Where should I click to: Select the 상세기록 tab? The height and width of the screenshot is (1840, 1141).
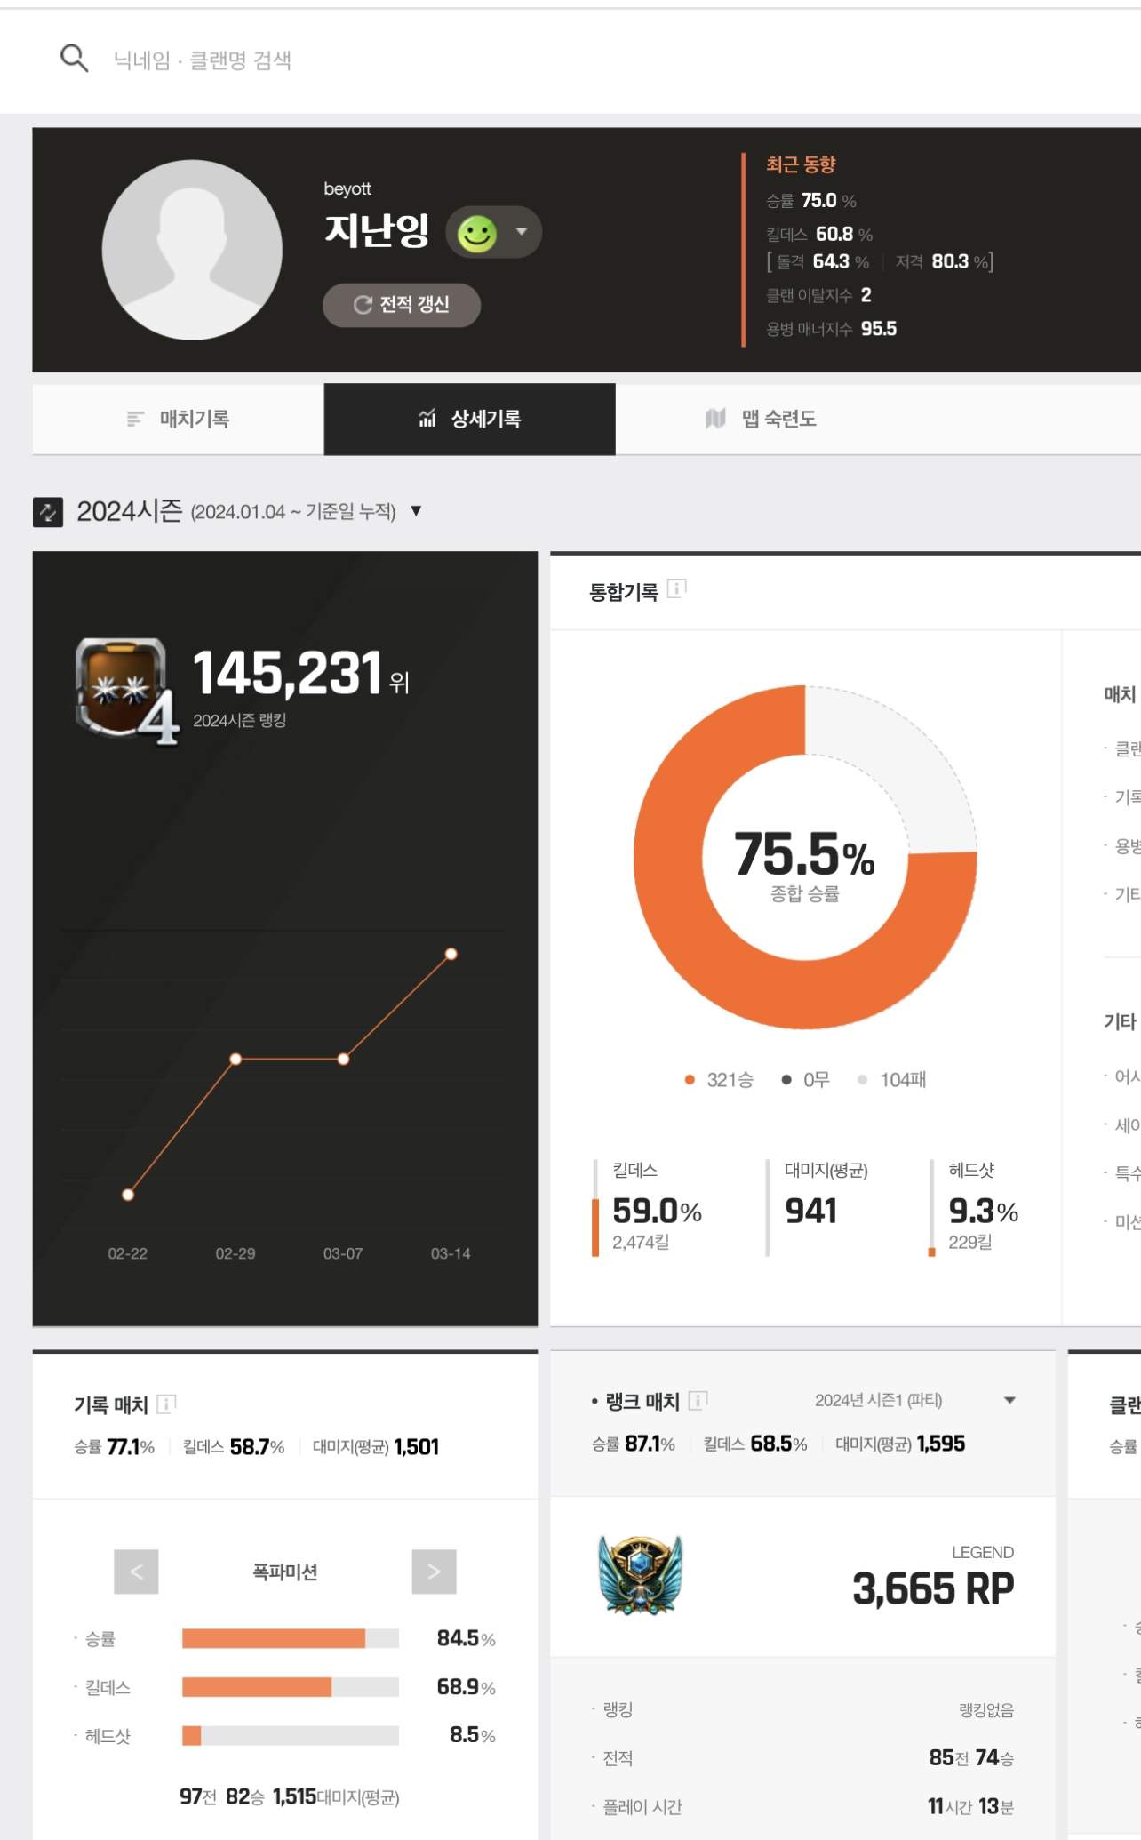click(x=469, y=419)
